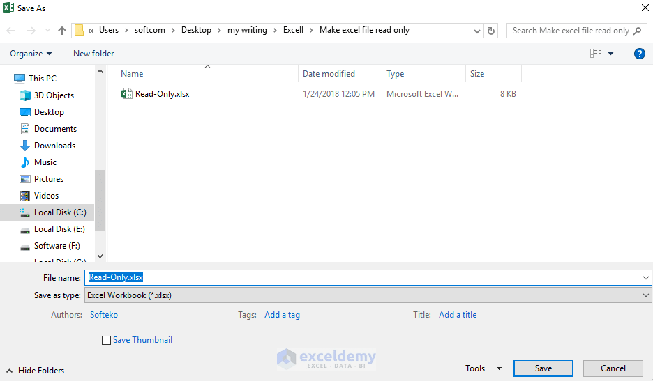Open Pictures folder in sidebar
The height and width of the screenshot is (381, 653).
click(x=49, y=178)
